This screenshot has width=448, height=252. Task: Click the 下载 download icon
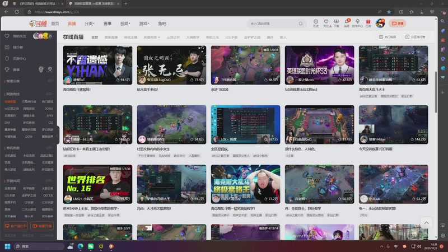pyautogui.click(x=337, y=24)
